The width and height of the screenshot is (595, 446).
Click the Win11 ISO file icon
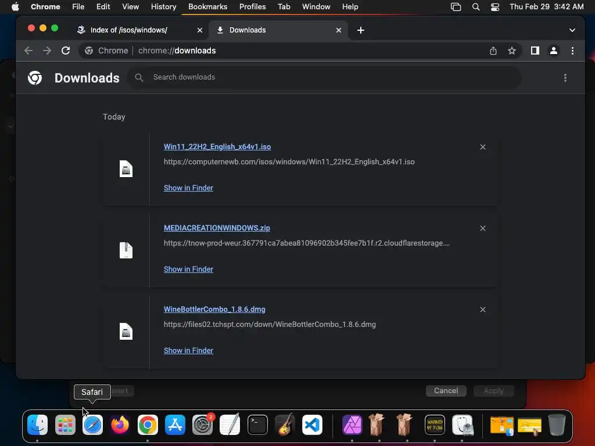pyautogui.click(x=126, y=169)
